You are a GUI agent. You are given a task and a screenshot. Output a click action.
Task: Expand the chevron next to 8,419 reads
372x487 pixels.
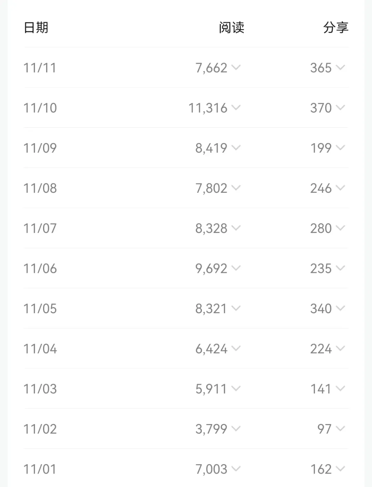pyautogui.click(x=236, y=148)
